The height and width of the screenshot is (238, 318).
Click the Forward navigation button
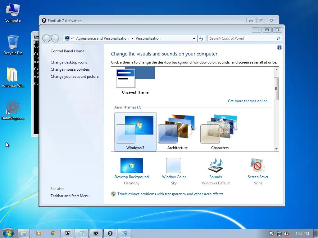pyautogui.click(x=55, y=38)
